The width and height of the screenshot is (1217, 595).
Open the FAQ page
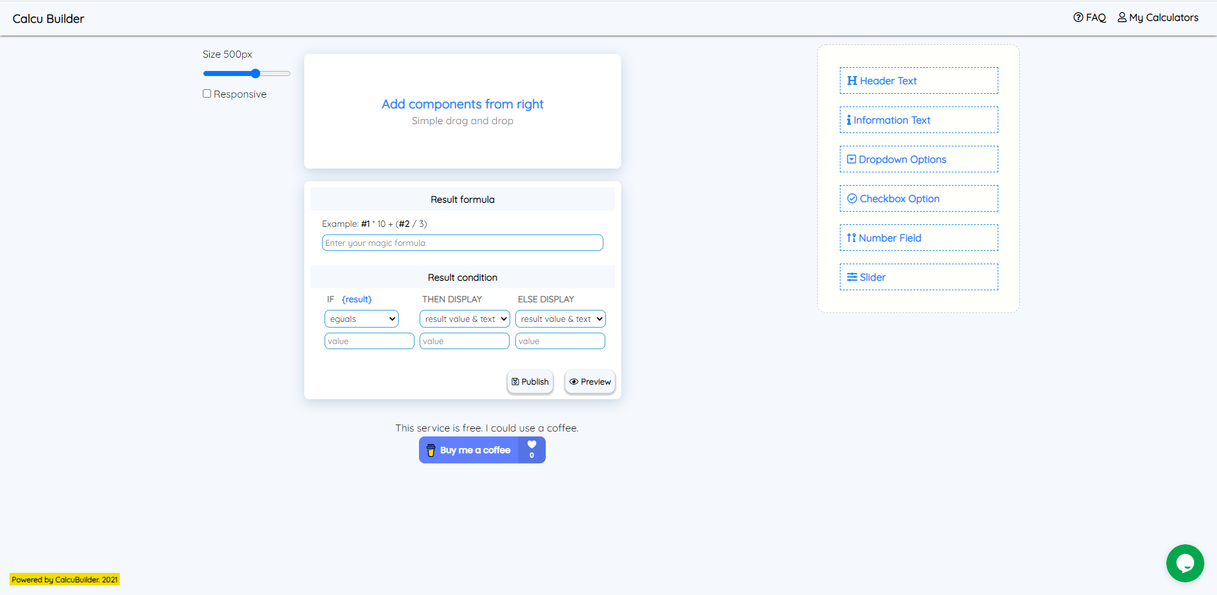[1090, 17]
